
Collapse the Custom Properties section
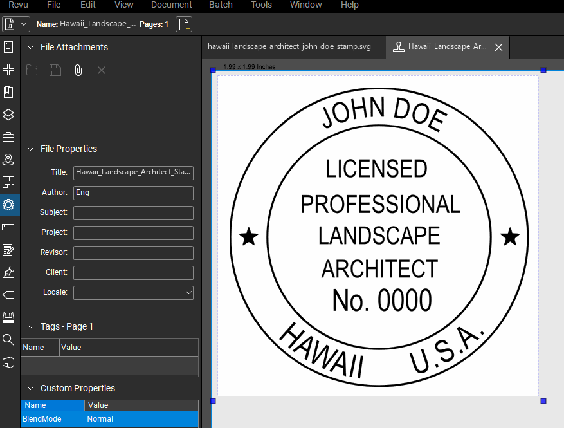click(31, 388)
